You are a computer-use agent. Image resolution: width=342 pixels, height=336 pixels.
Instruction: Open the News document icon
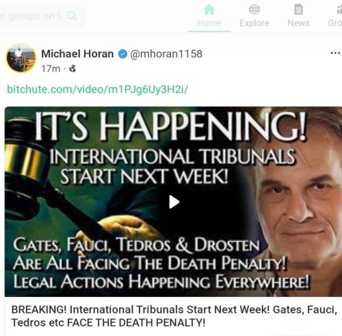(298, 10)
